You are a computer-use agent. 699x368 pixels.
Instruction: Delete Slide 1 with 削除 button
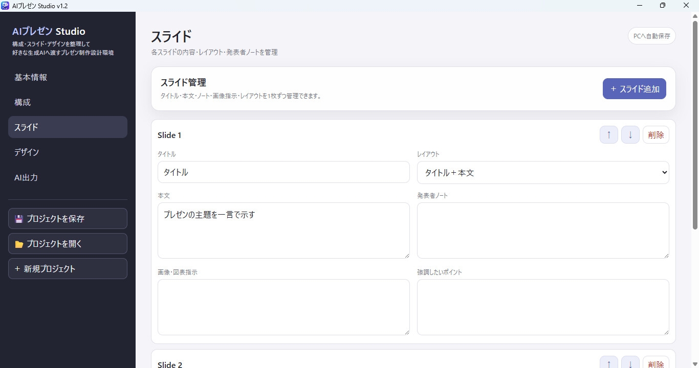(x=656, y=135)
